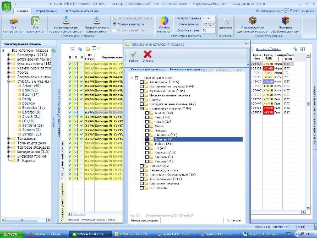Select LG (48) in navigation panel tree

28,121
